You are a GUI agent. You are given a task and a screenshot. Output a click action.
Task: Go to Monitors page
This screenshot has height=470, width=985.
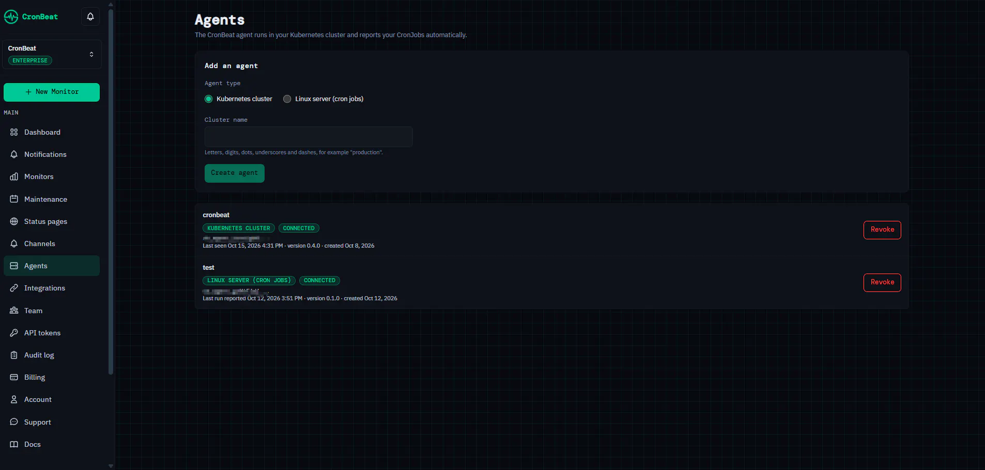(x=52, y=176)
